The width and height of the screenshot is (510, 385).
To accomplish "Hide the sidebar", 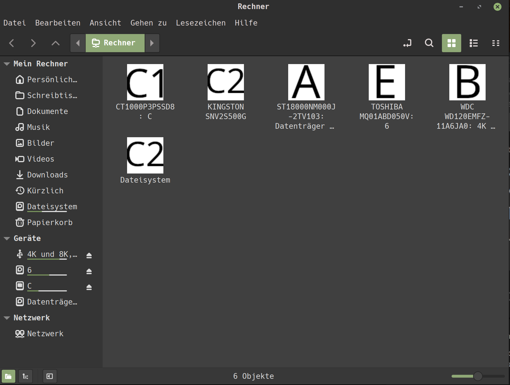I will tap(50, 376).
